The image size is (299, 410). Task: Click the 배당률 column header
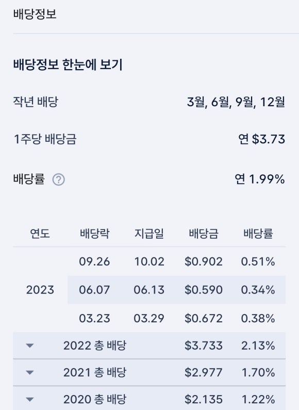(258, 233)
